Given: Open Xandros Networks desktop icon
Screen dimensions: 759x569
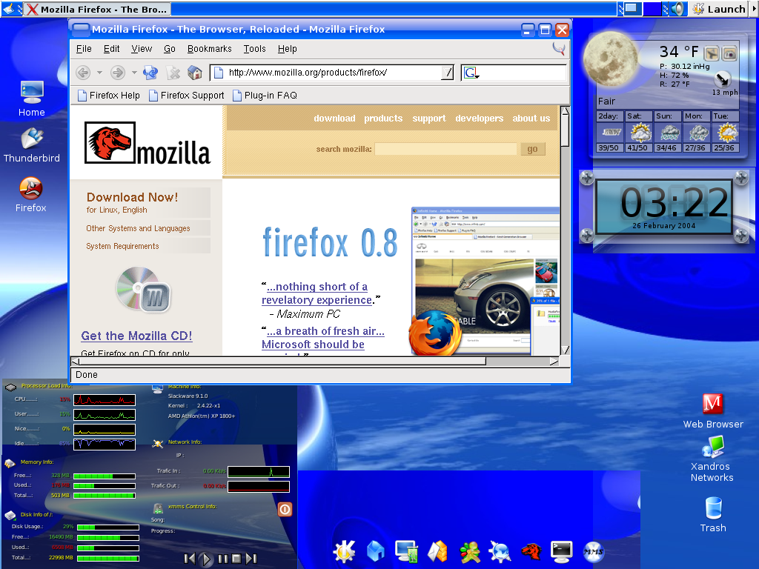Looking at the screenshot, I should pos(712,459).
